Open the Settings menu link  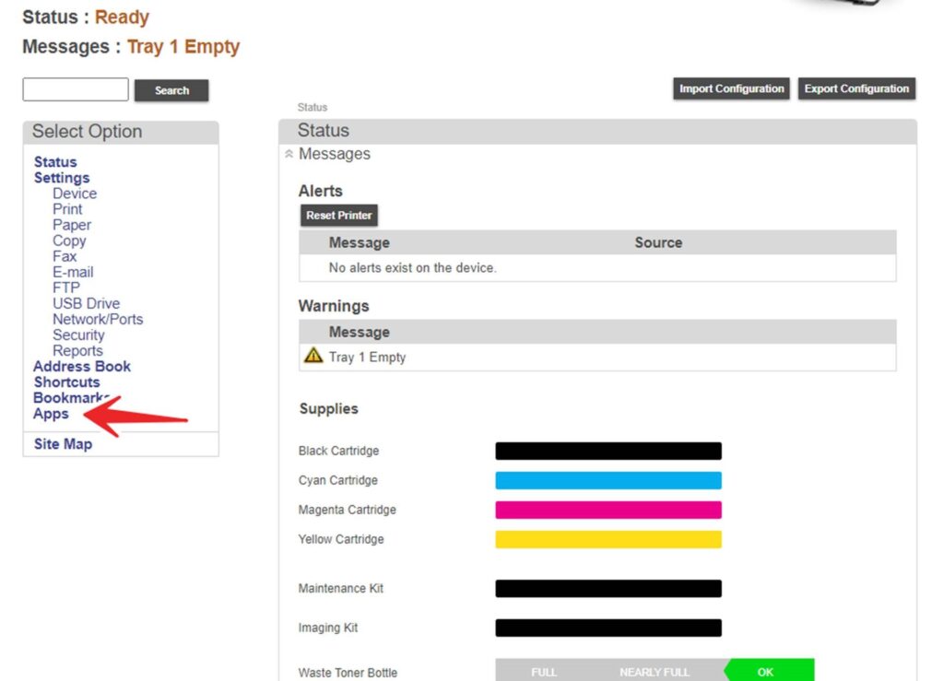point(62,178)
